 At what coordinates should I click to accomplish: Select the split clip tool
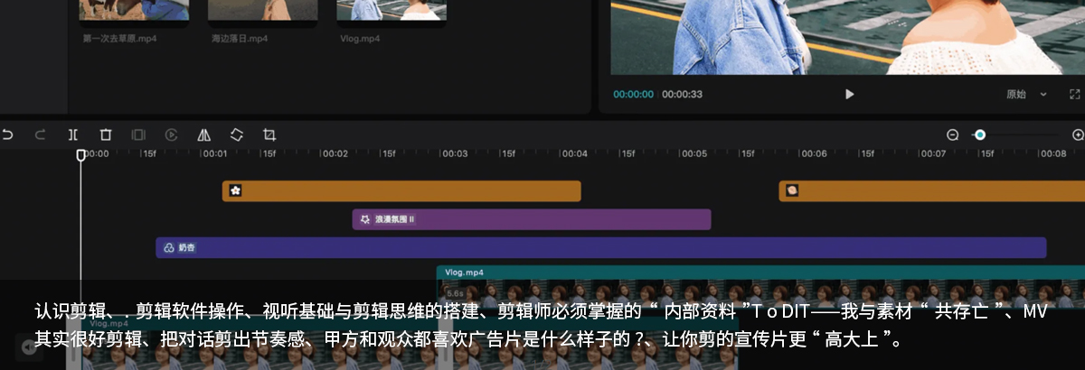(73, 134)
